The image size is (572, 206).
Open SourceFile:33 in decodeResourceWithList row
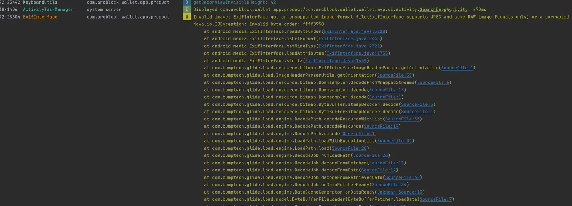pos(403,119)
